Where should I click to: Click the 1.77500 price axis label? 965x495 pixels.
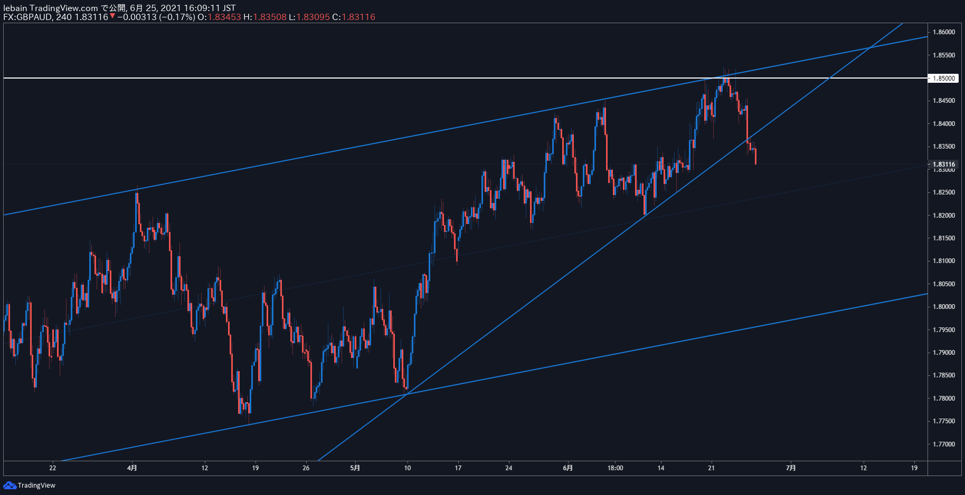tap(943, 421)
